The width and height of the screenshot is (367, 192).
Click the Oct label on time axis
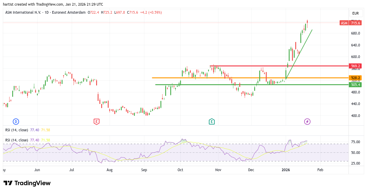tap(180, 170)
